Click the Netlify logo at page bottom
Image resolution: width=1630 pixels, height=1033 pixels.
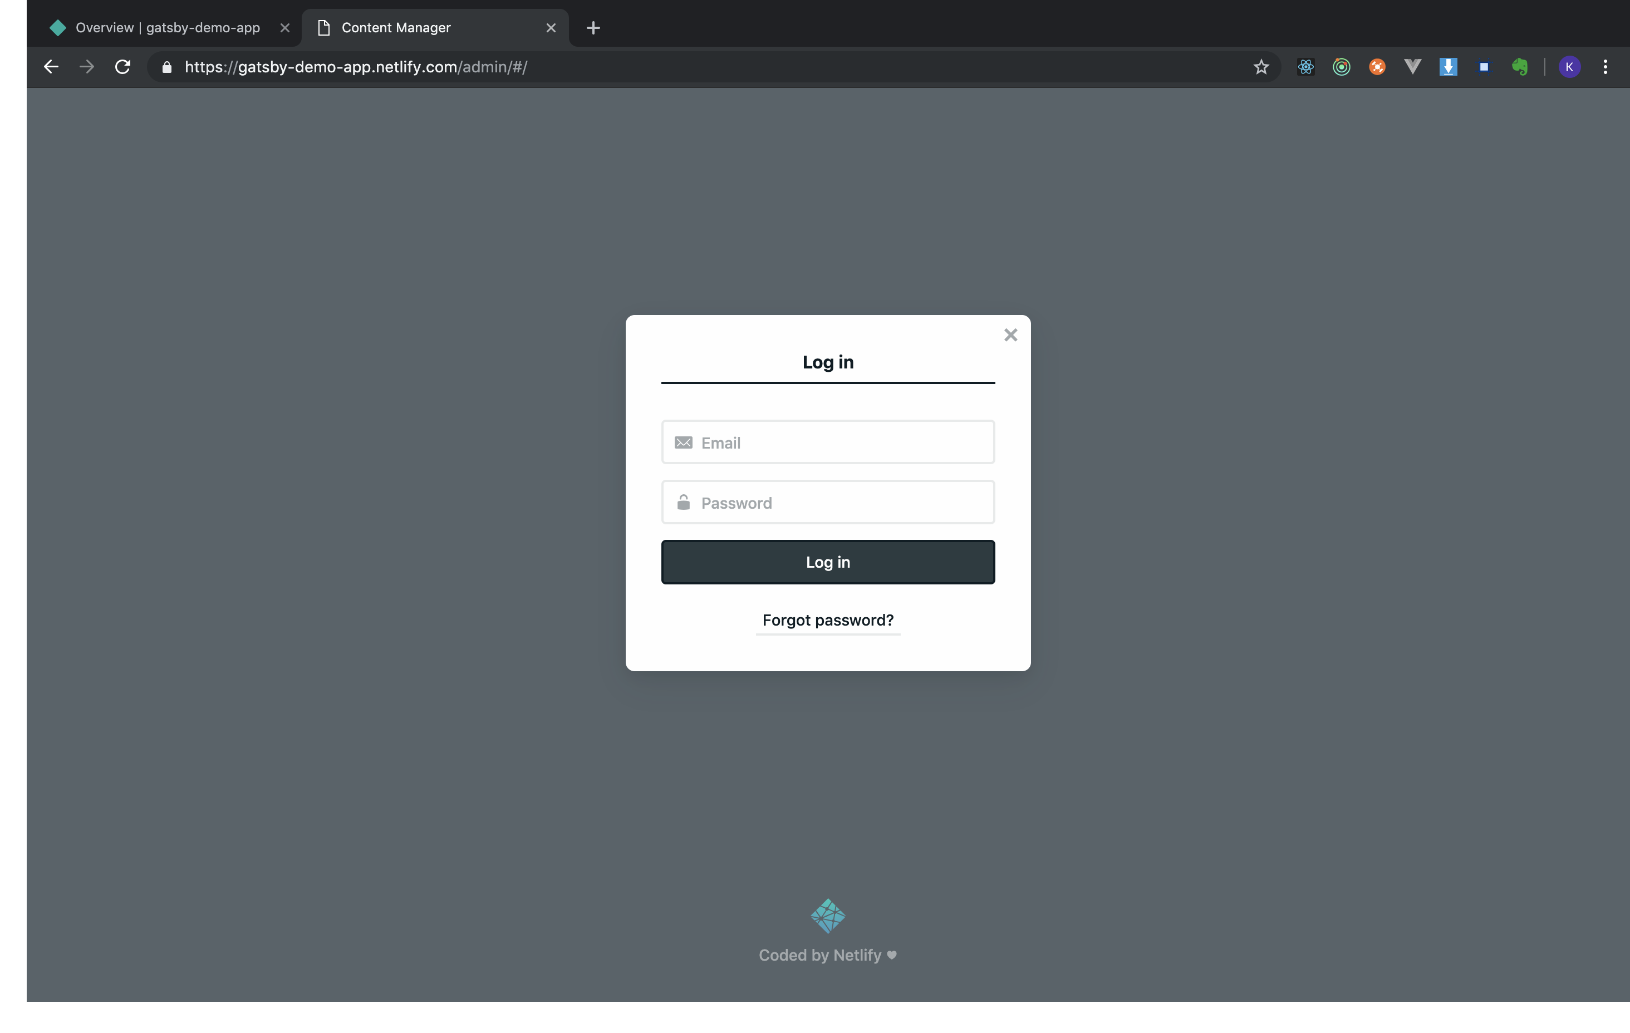[x=827, y=915]
